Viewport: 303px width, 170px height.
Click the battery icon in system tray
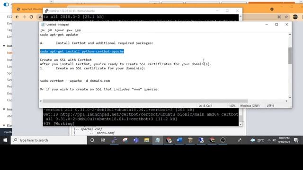click(275, 140)
